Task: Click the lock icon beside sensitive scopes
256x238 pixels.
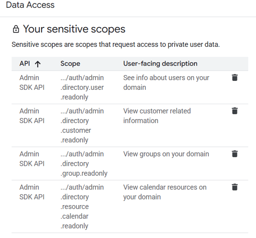Action: point(16,30)
